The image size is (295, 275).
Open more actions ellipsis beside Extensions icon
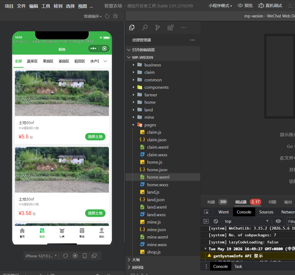[183, 28]
